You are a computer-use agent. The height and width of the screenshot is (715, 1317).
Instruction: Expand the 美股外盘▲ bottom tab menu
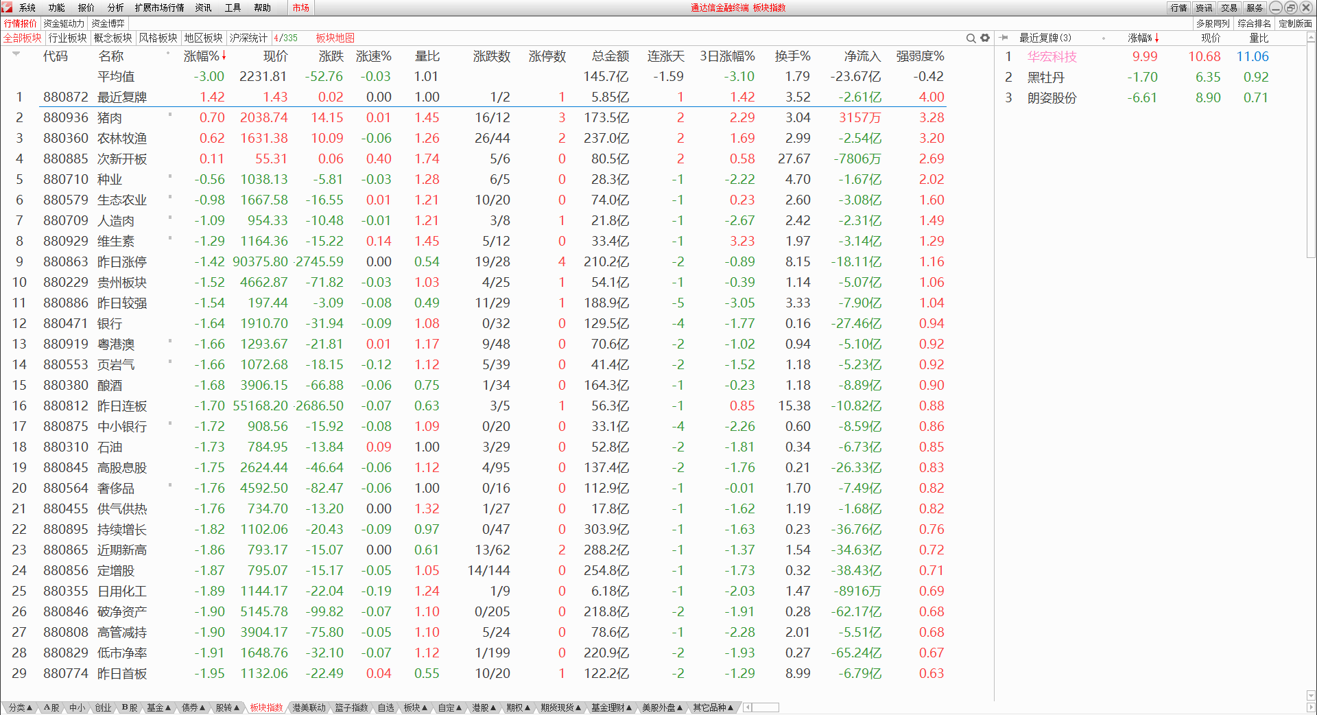coord(662,707)
